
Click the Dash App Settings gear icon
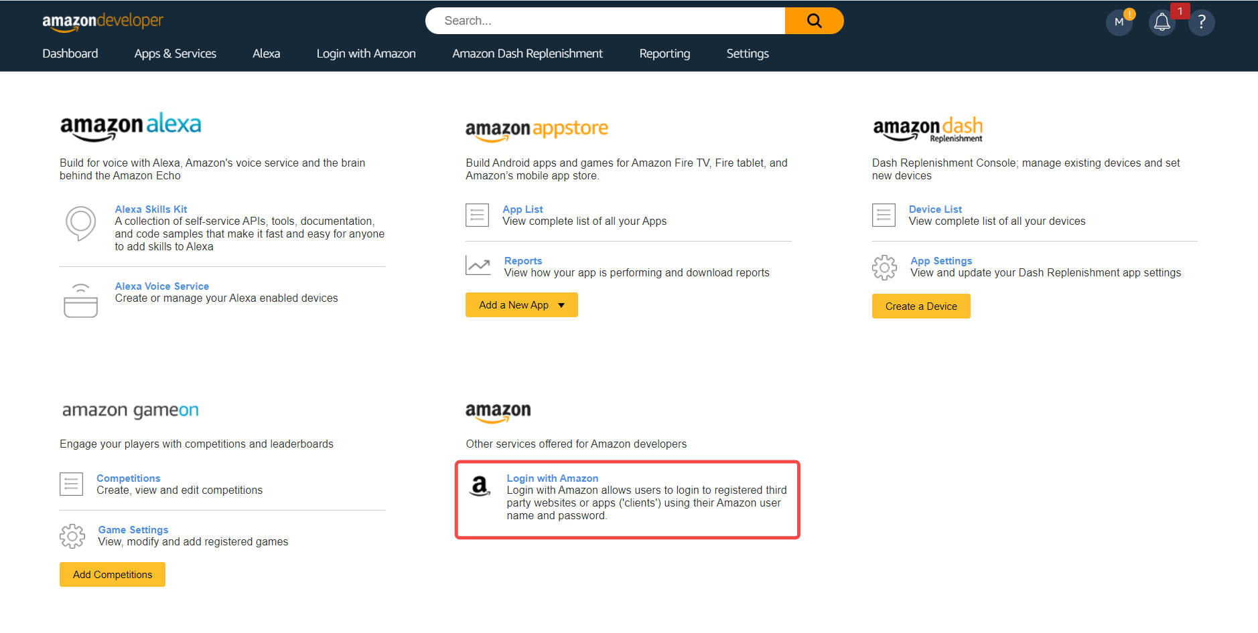(x=884, y=267)
